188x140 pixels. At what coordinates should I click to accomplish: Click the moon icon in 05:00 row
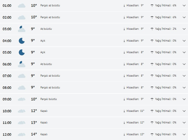(22, 52)
